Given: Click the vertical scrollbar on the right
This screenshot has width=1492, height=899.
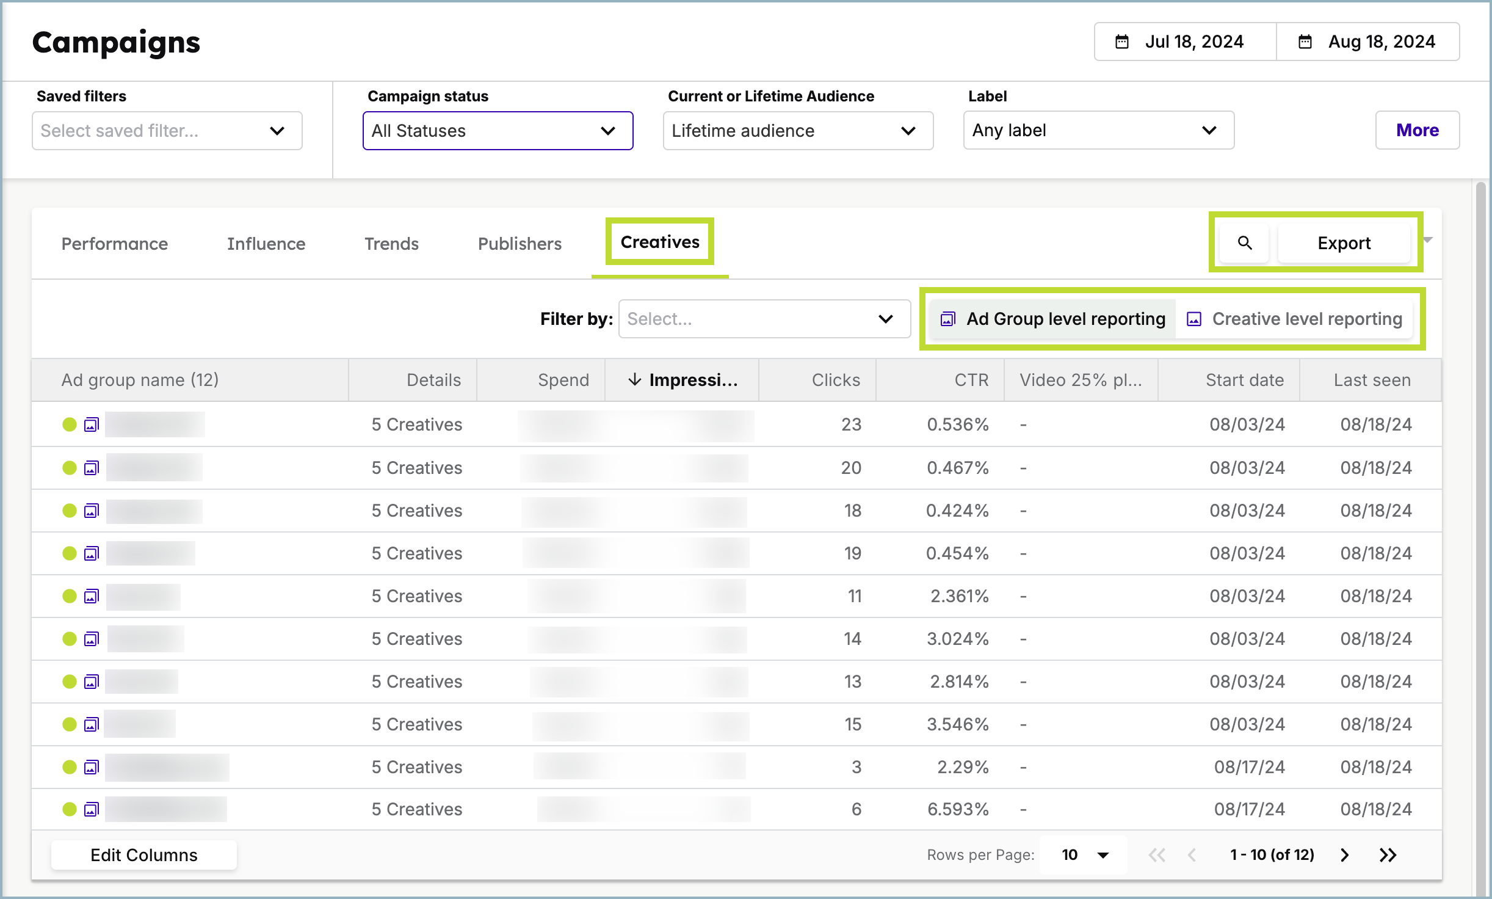Looking at the screenshot, I should coord(1480,537).
